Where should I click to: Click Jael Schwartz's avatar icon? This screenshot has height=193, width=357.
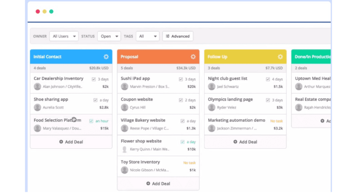tap(212, 86)
